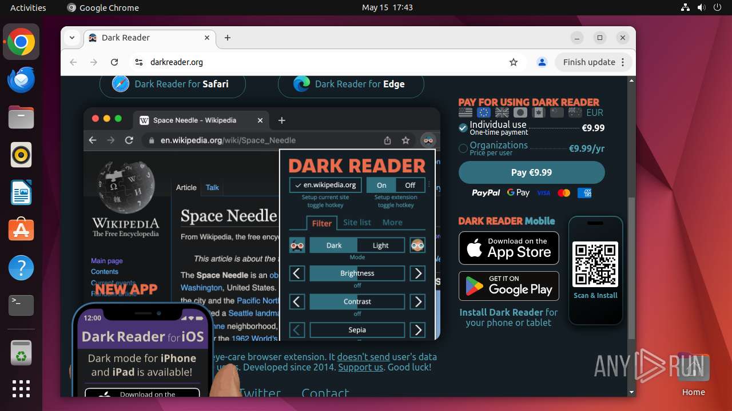This screenshot has width=732, height=411.
Task: Open the power menu icon in the top bar
Action: tap(718, 7)
